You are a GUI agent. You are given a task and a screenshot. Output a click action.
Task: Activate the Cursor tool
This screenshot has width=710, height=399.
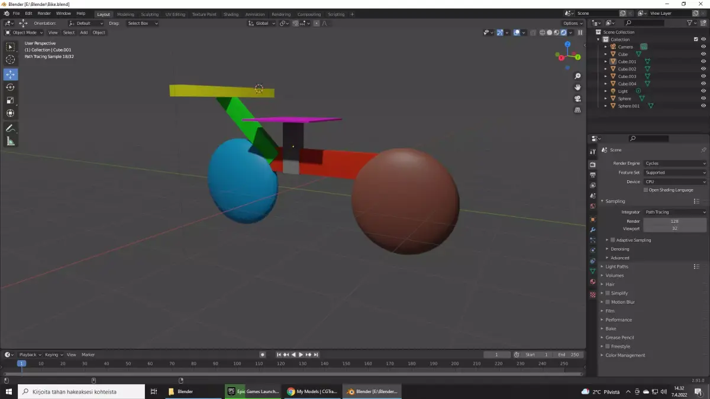point(11,60)
